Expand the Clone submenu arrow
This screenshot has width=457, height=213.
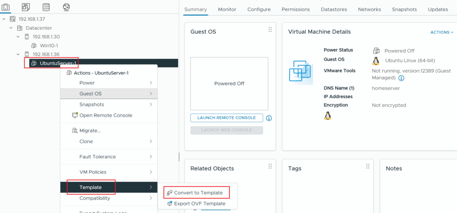(151, 141)
